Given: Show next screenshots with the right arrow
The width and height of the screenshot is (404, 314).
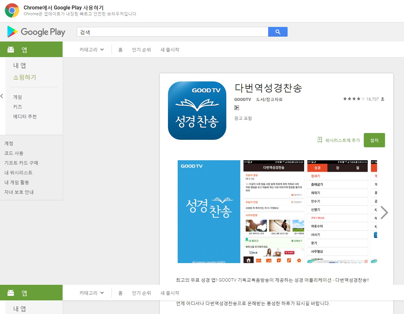Looking at the screenshot, I should [x=384, y=212].
